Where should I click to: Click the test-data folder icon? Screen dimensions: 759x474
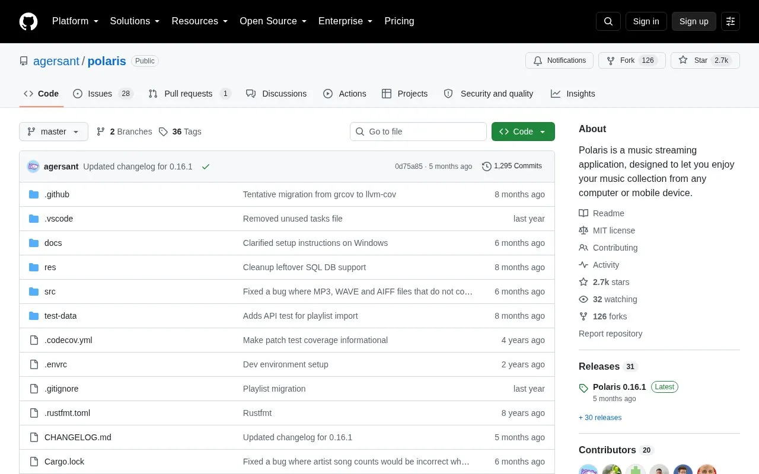click(x=34, y=316)
